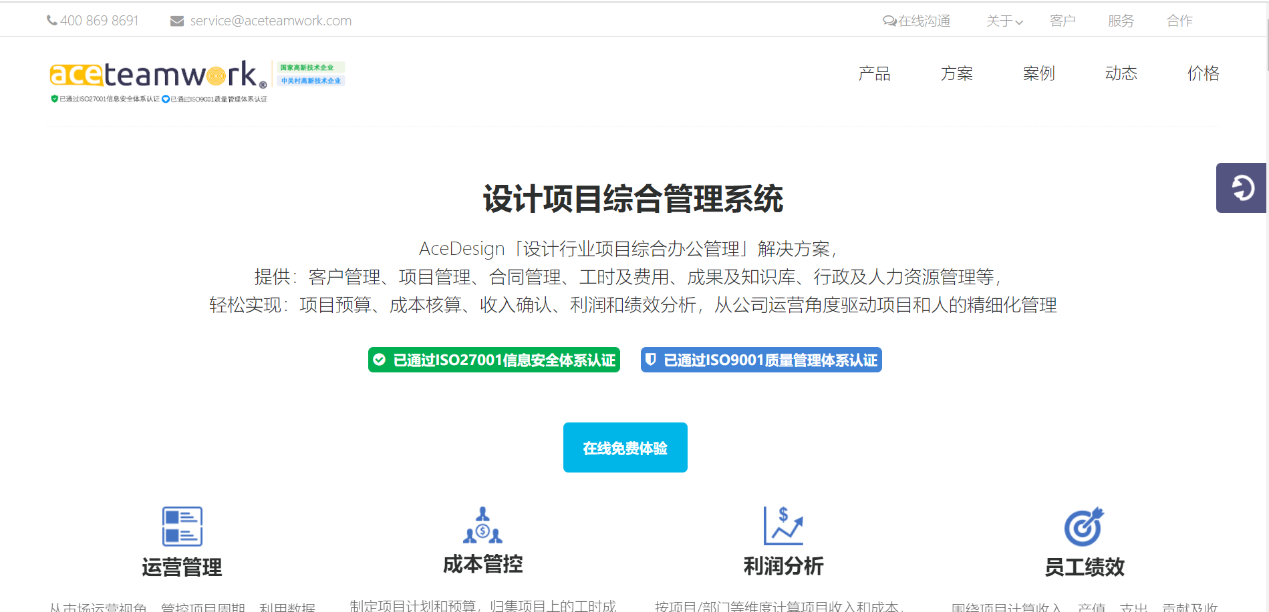Click the 在线免费体验 button

(x=625, y=447)
